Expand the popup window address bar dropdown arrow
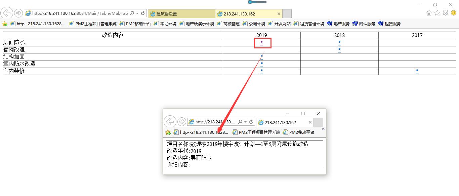The height and width of the screenshot is (196, 459). coord(246,122)
